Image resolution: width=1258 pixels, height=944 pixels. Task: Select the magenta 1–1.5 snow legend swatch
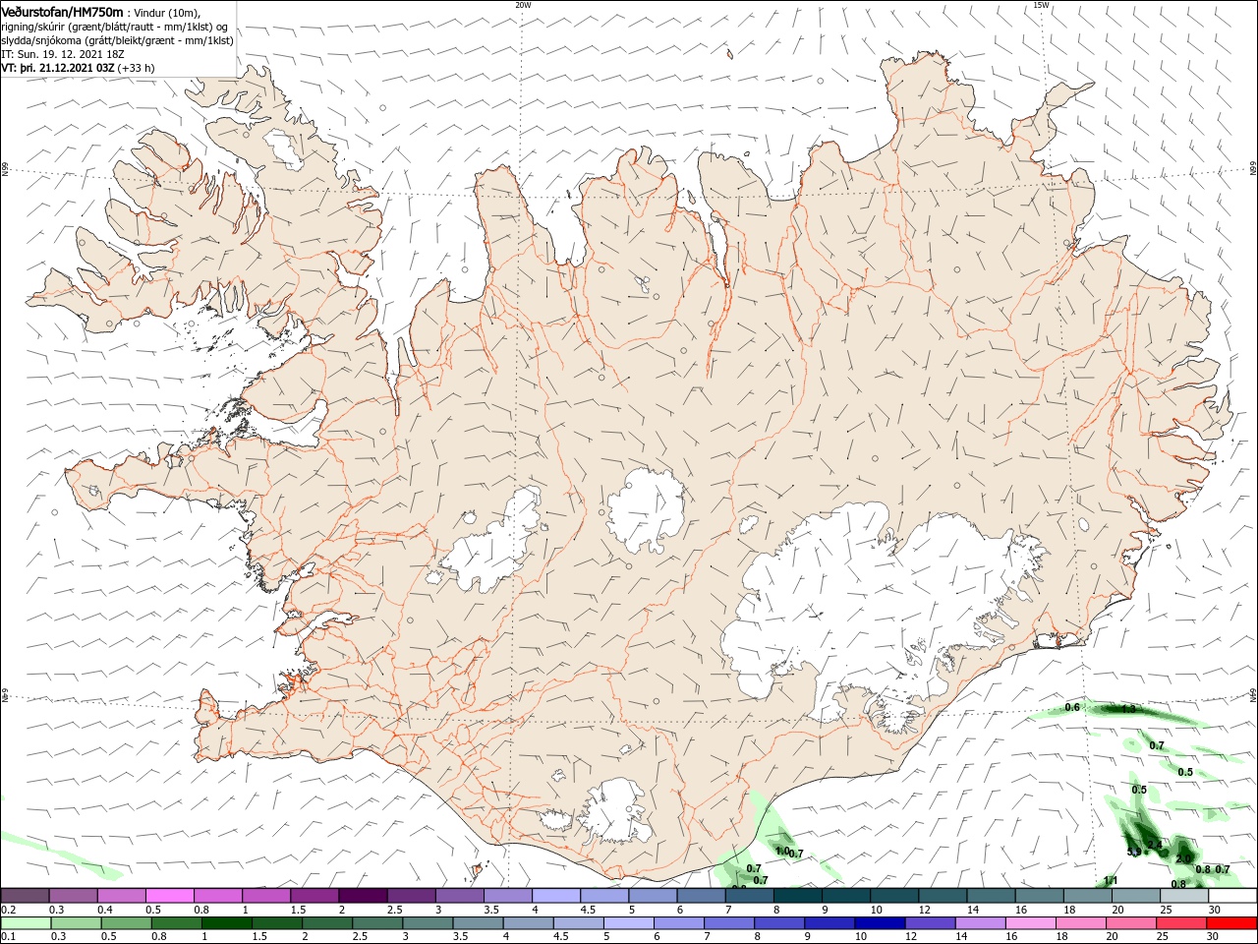click(x=266, y=896)
